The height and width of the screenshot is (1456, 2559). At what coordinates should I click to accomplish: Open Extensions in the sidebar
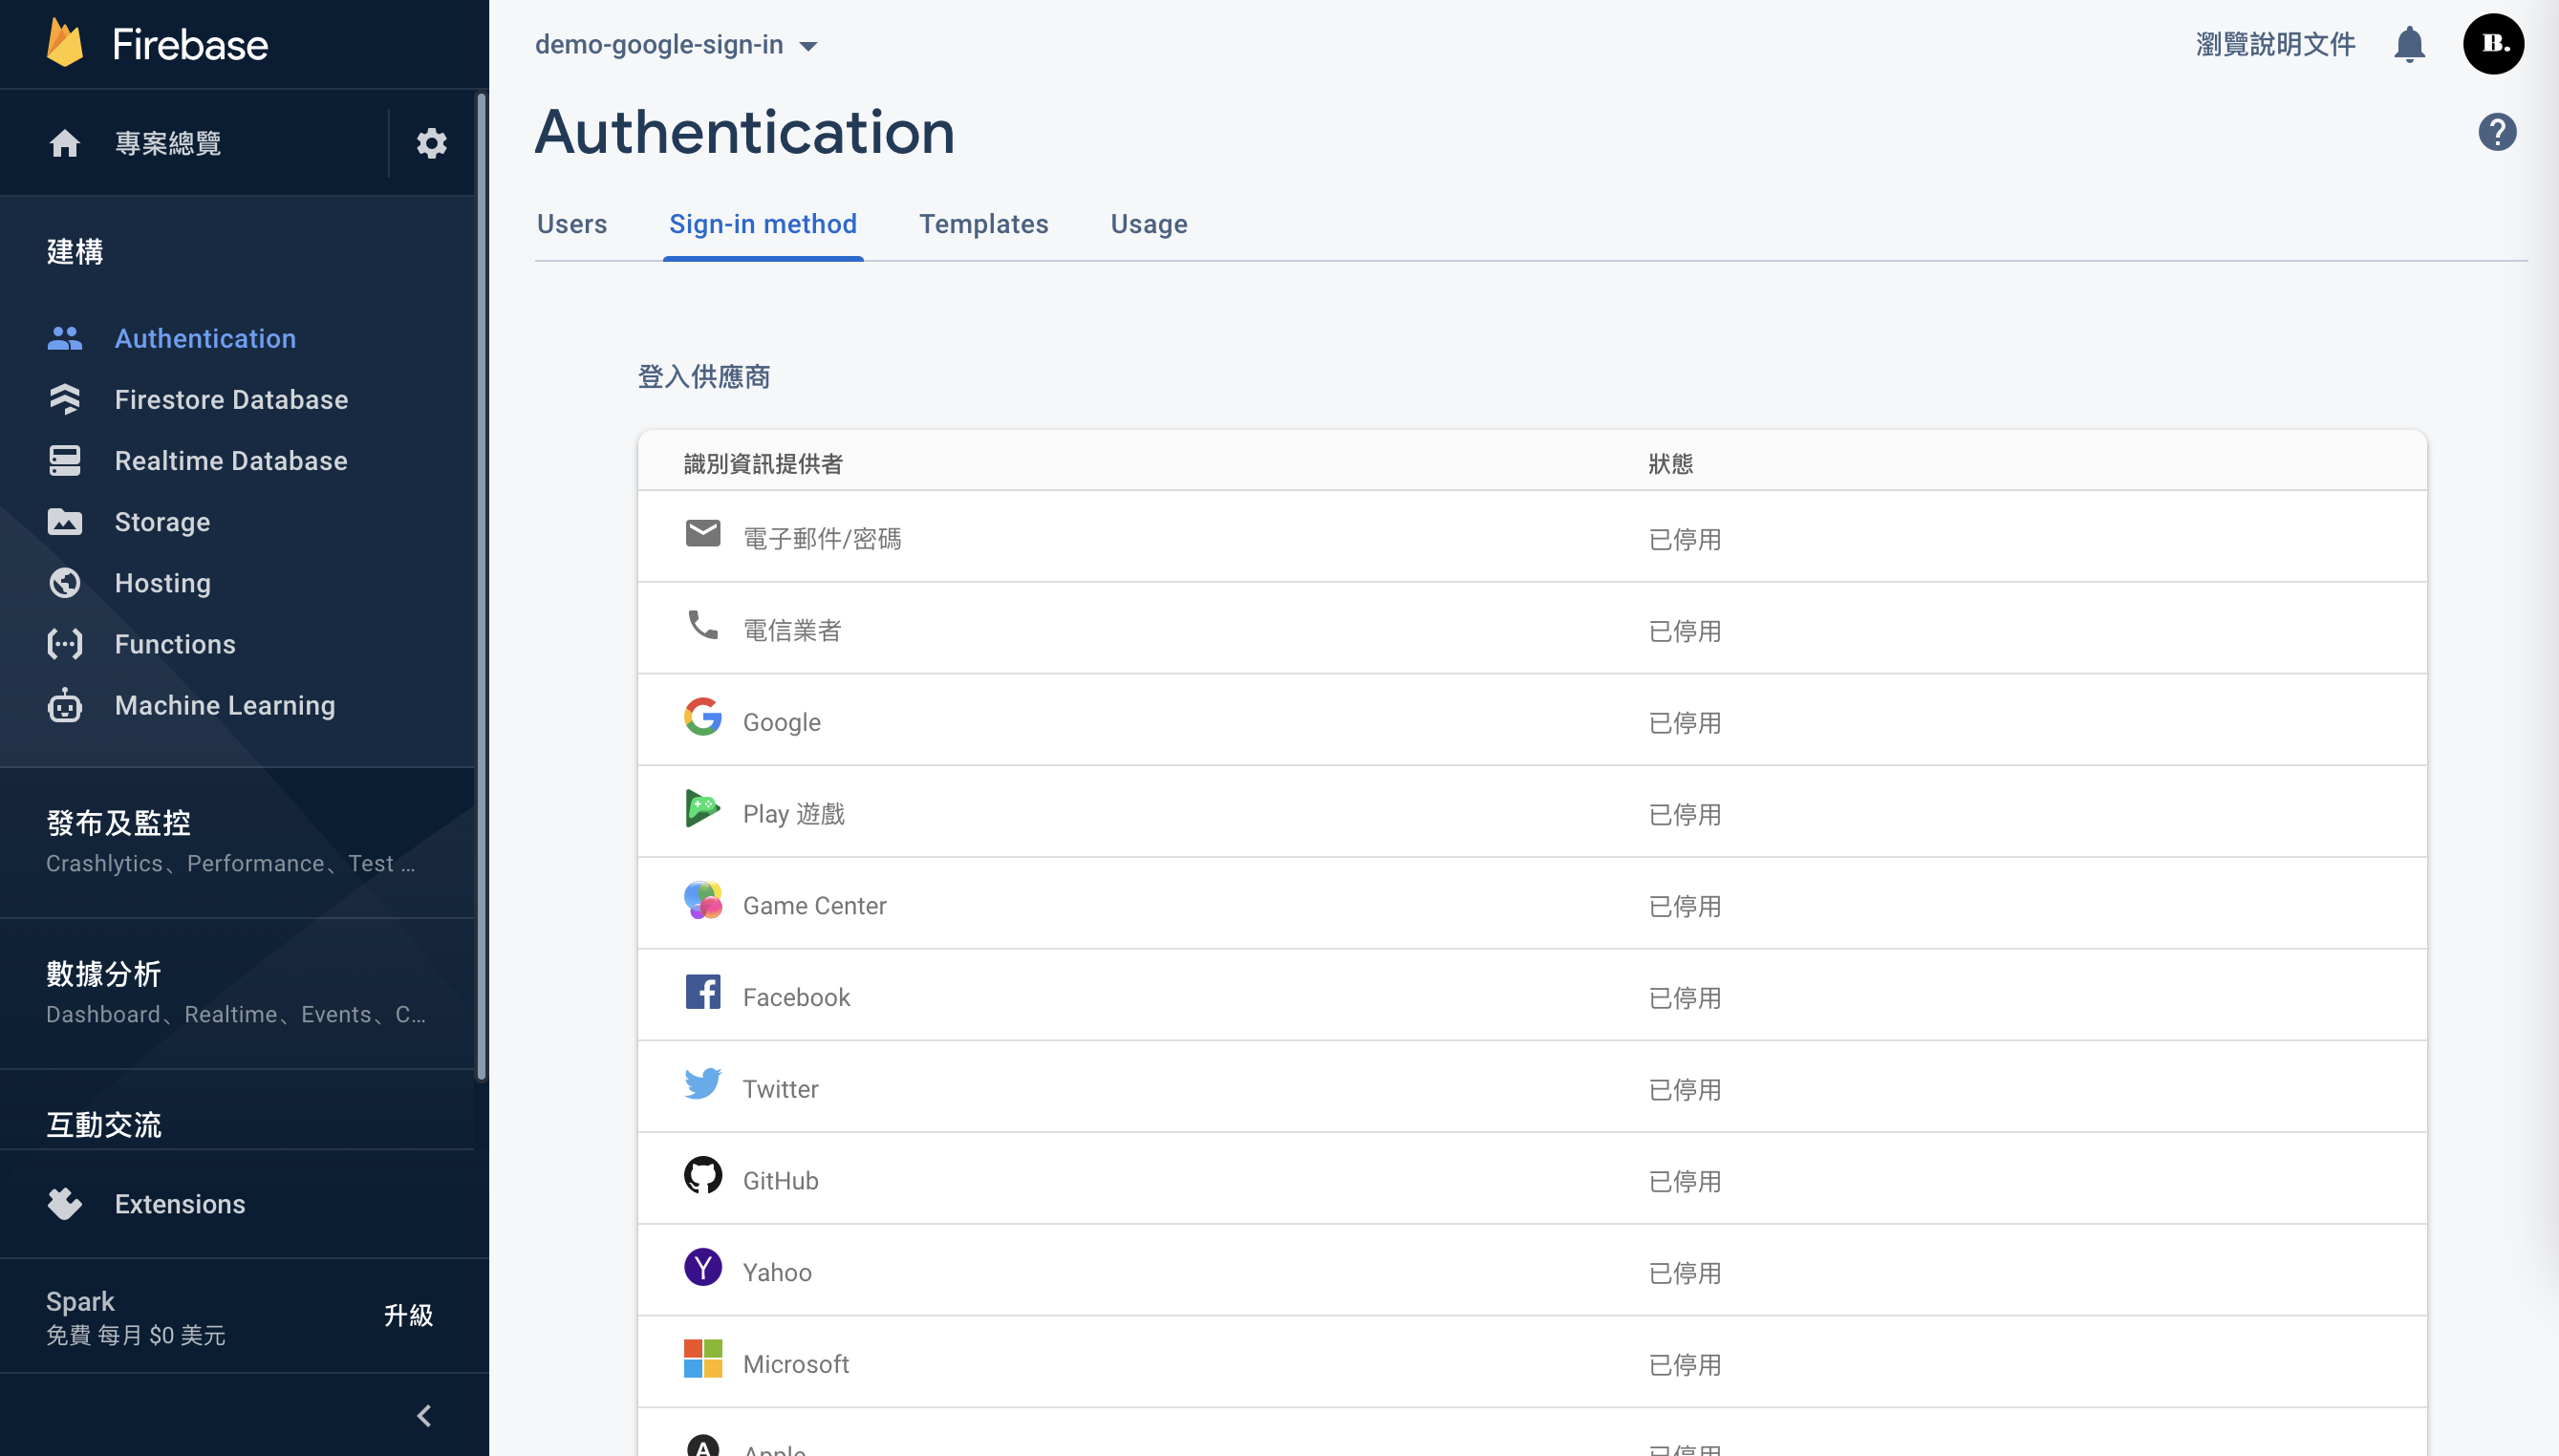click(x=180, y=1204)
